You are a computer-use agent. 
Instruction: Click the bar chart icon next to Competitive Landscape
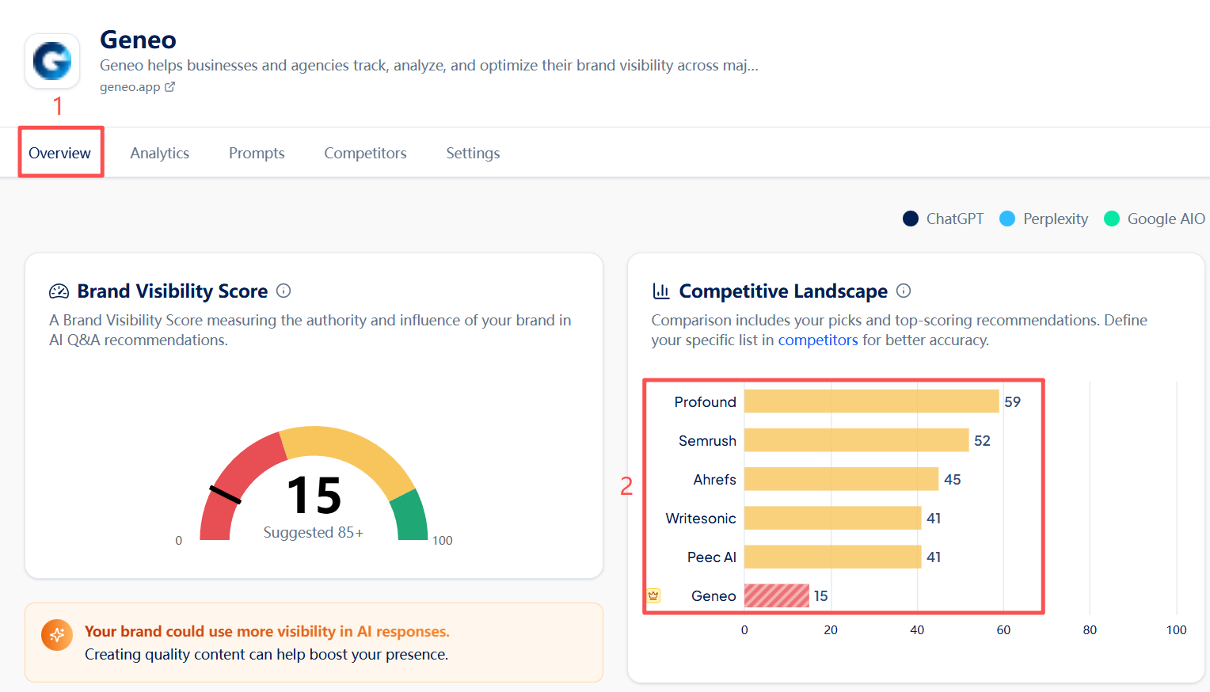tap(661, 291)
